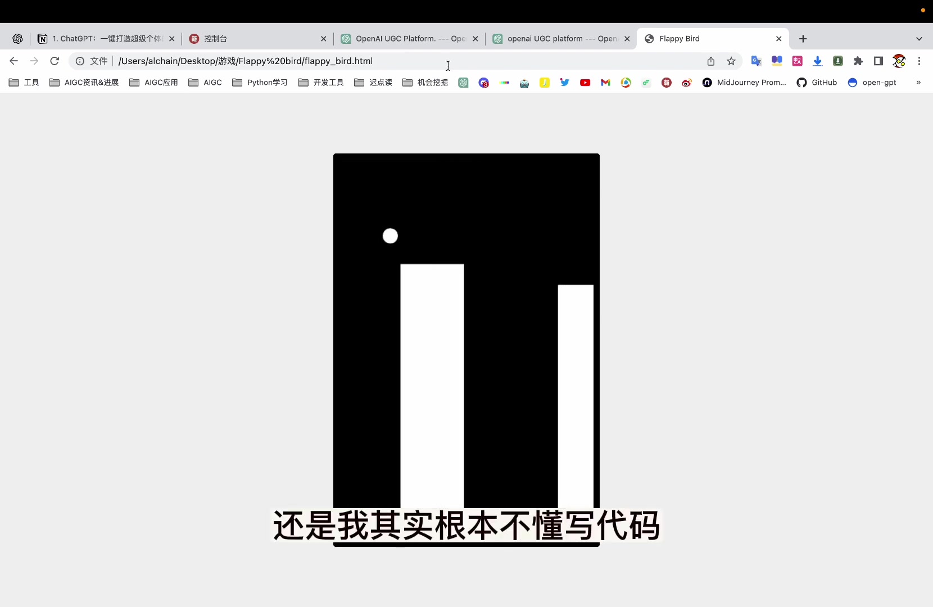The width and height of the screenshot is (933, 607).
Task: Click the black Flappy Bird game canvas
Action: click(466, 350)
